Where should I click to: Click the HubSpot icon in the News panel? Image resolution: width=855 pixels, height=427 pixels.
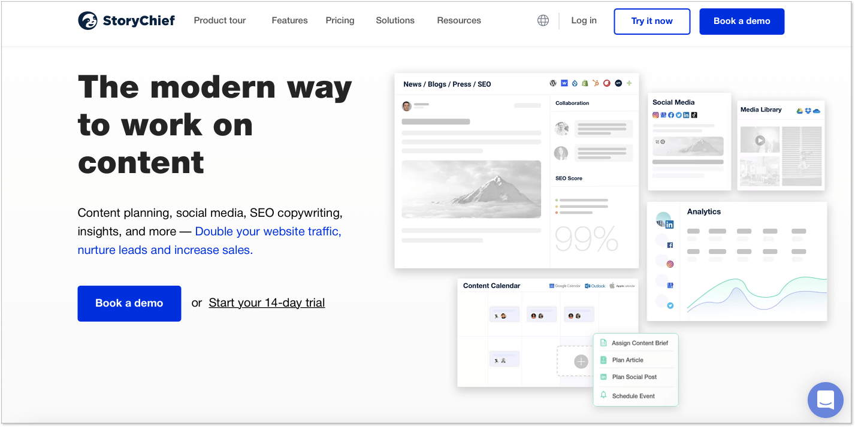pyautogui.click(x=596, y=83)
